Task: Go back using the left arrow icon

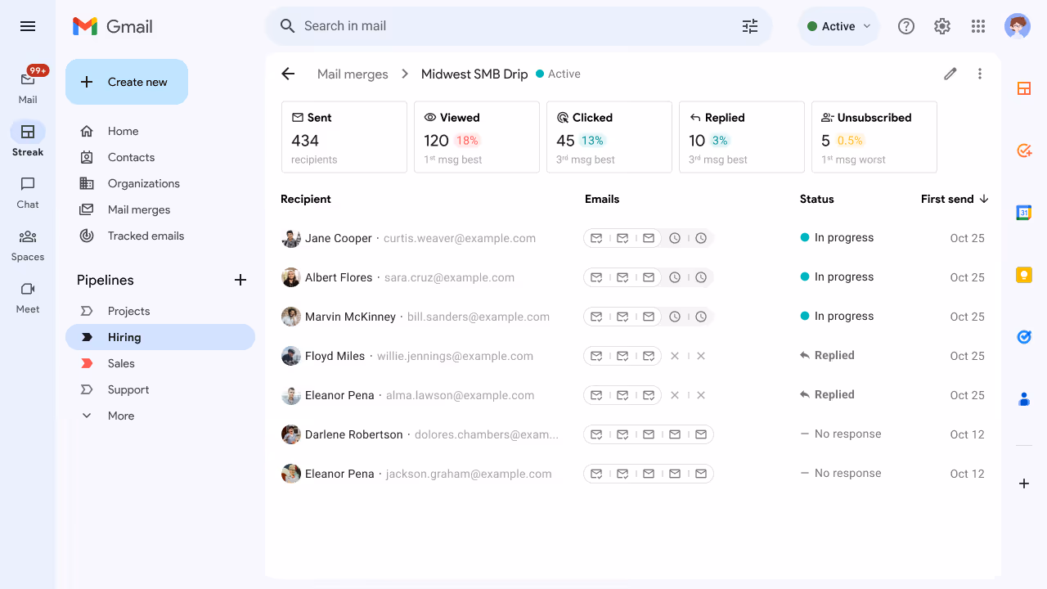Action: (x=288, y=74)
